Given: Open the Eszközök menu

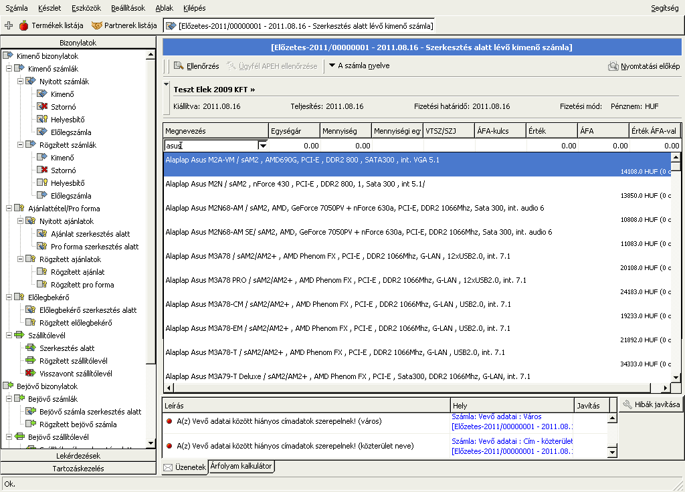Looking at the screenshot, I should pos(86,8).
